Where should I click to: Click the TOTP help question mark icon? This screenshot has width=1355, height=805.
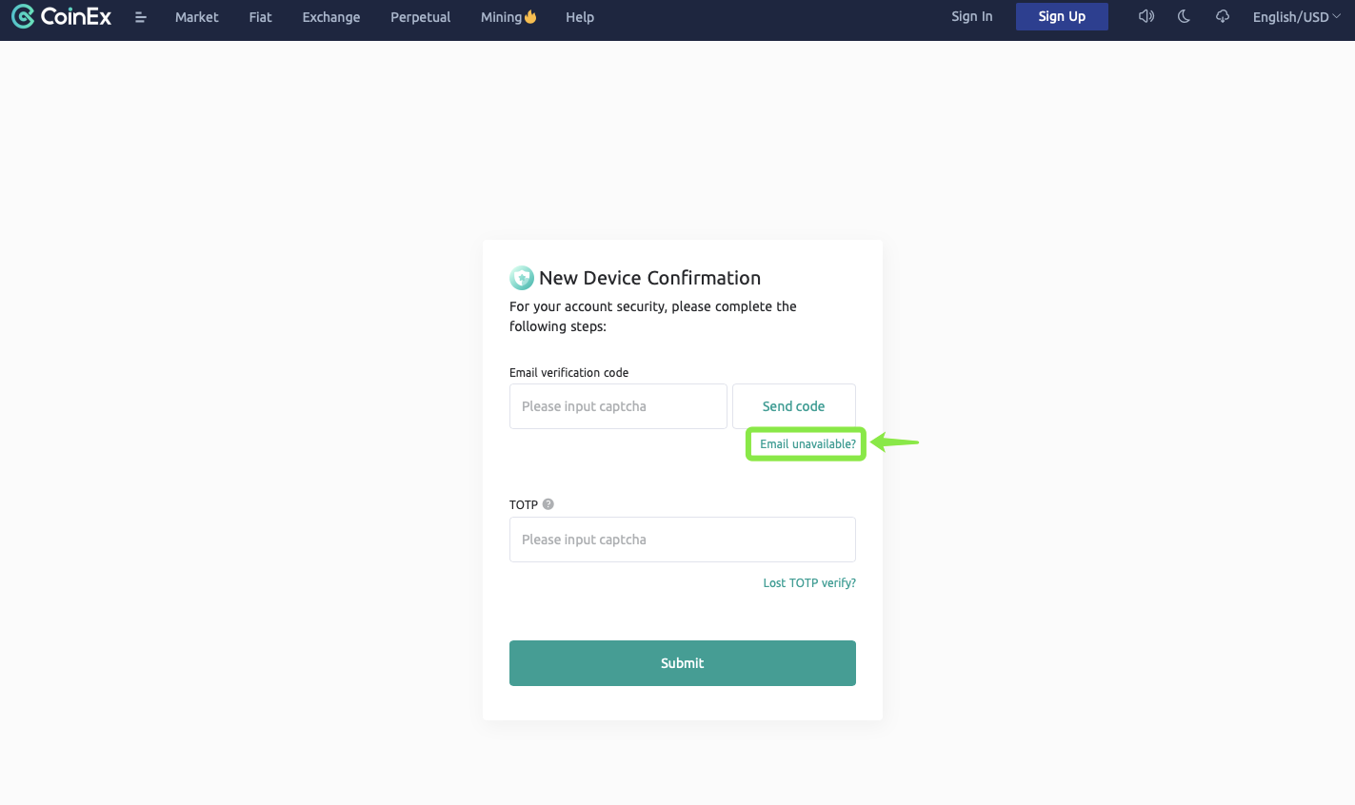click(548, 504)
